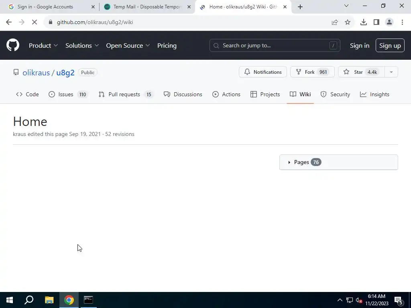Open Windows taskbar search
The image size is (411, 308).
[29, 300]
